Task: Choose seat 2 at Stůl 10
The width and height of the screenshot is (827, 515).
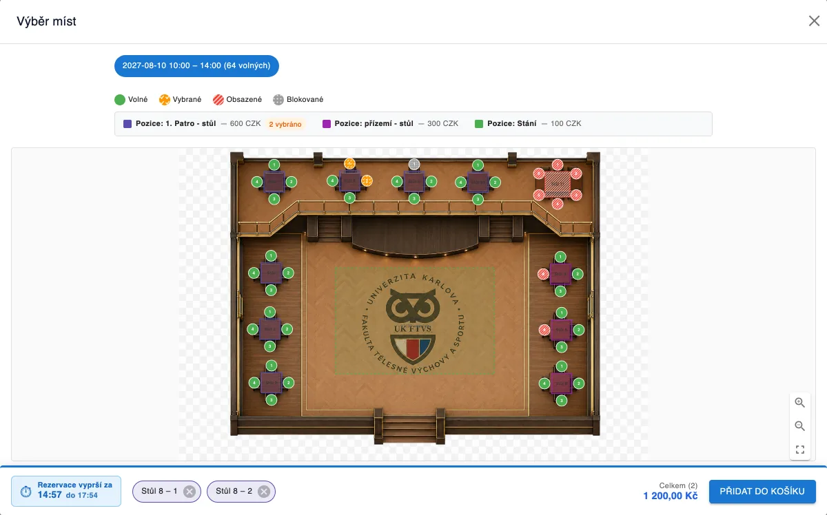Action: (496, 182)
